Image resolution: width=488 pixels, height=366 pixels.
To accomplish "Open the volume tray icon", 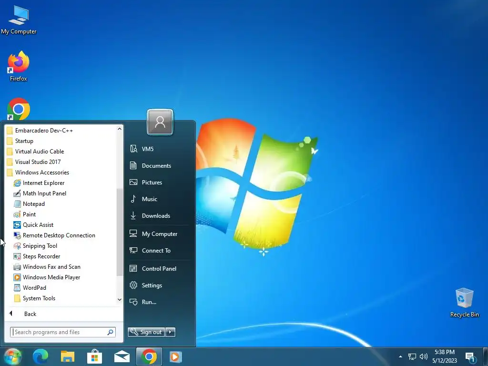I will coord(423,356).
